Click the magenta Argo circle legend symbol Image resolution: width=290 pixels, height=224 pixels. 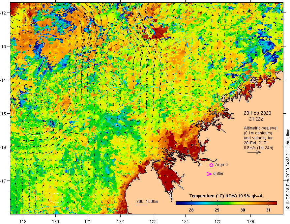pos(211,165)
